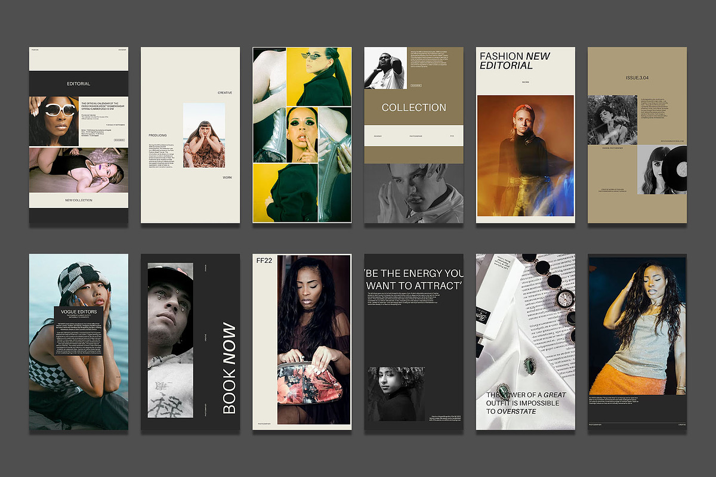Select the orange-lit portrait with the red headband

(526, 155)
